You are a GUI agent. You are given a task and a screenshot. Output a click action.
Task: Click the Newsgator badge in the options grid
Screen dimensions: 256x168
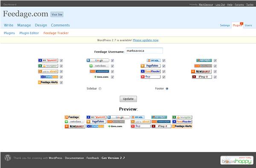[48, 66]
